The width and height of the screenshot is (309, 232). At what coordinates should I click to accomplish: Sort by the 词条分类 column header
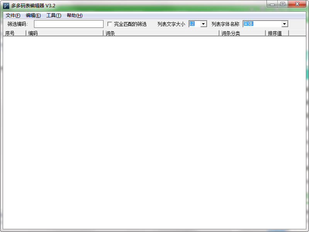coord(243,33)
